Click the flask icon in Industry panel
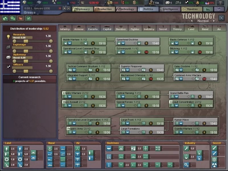 186,157
